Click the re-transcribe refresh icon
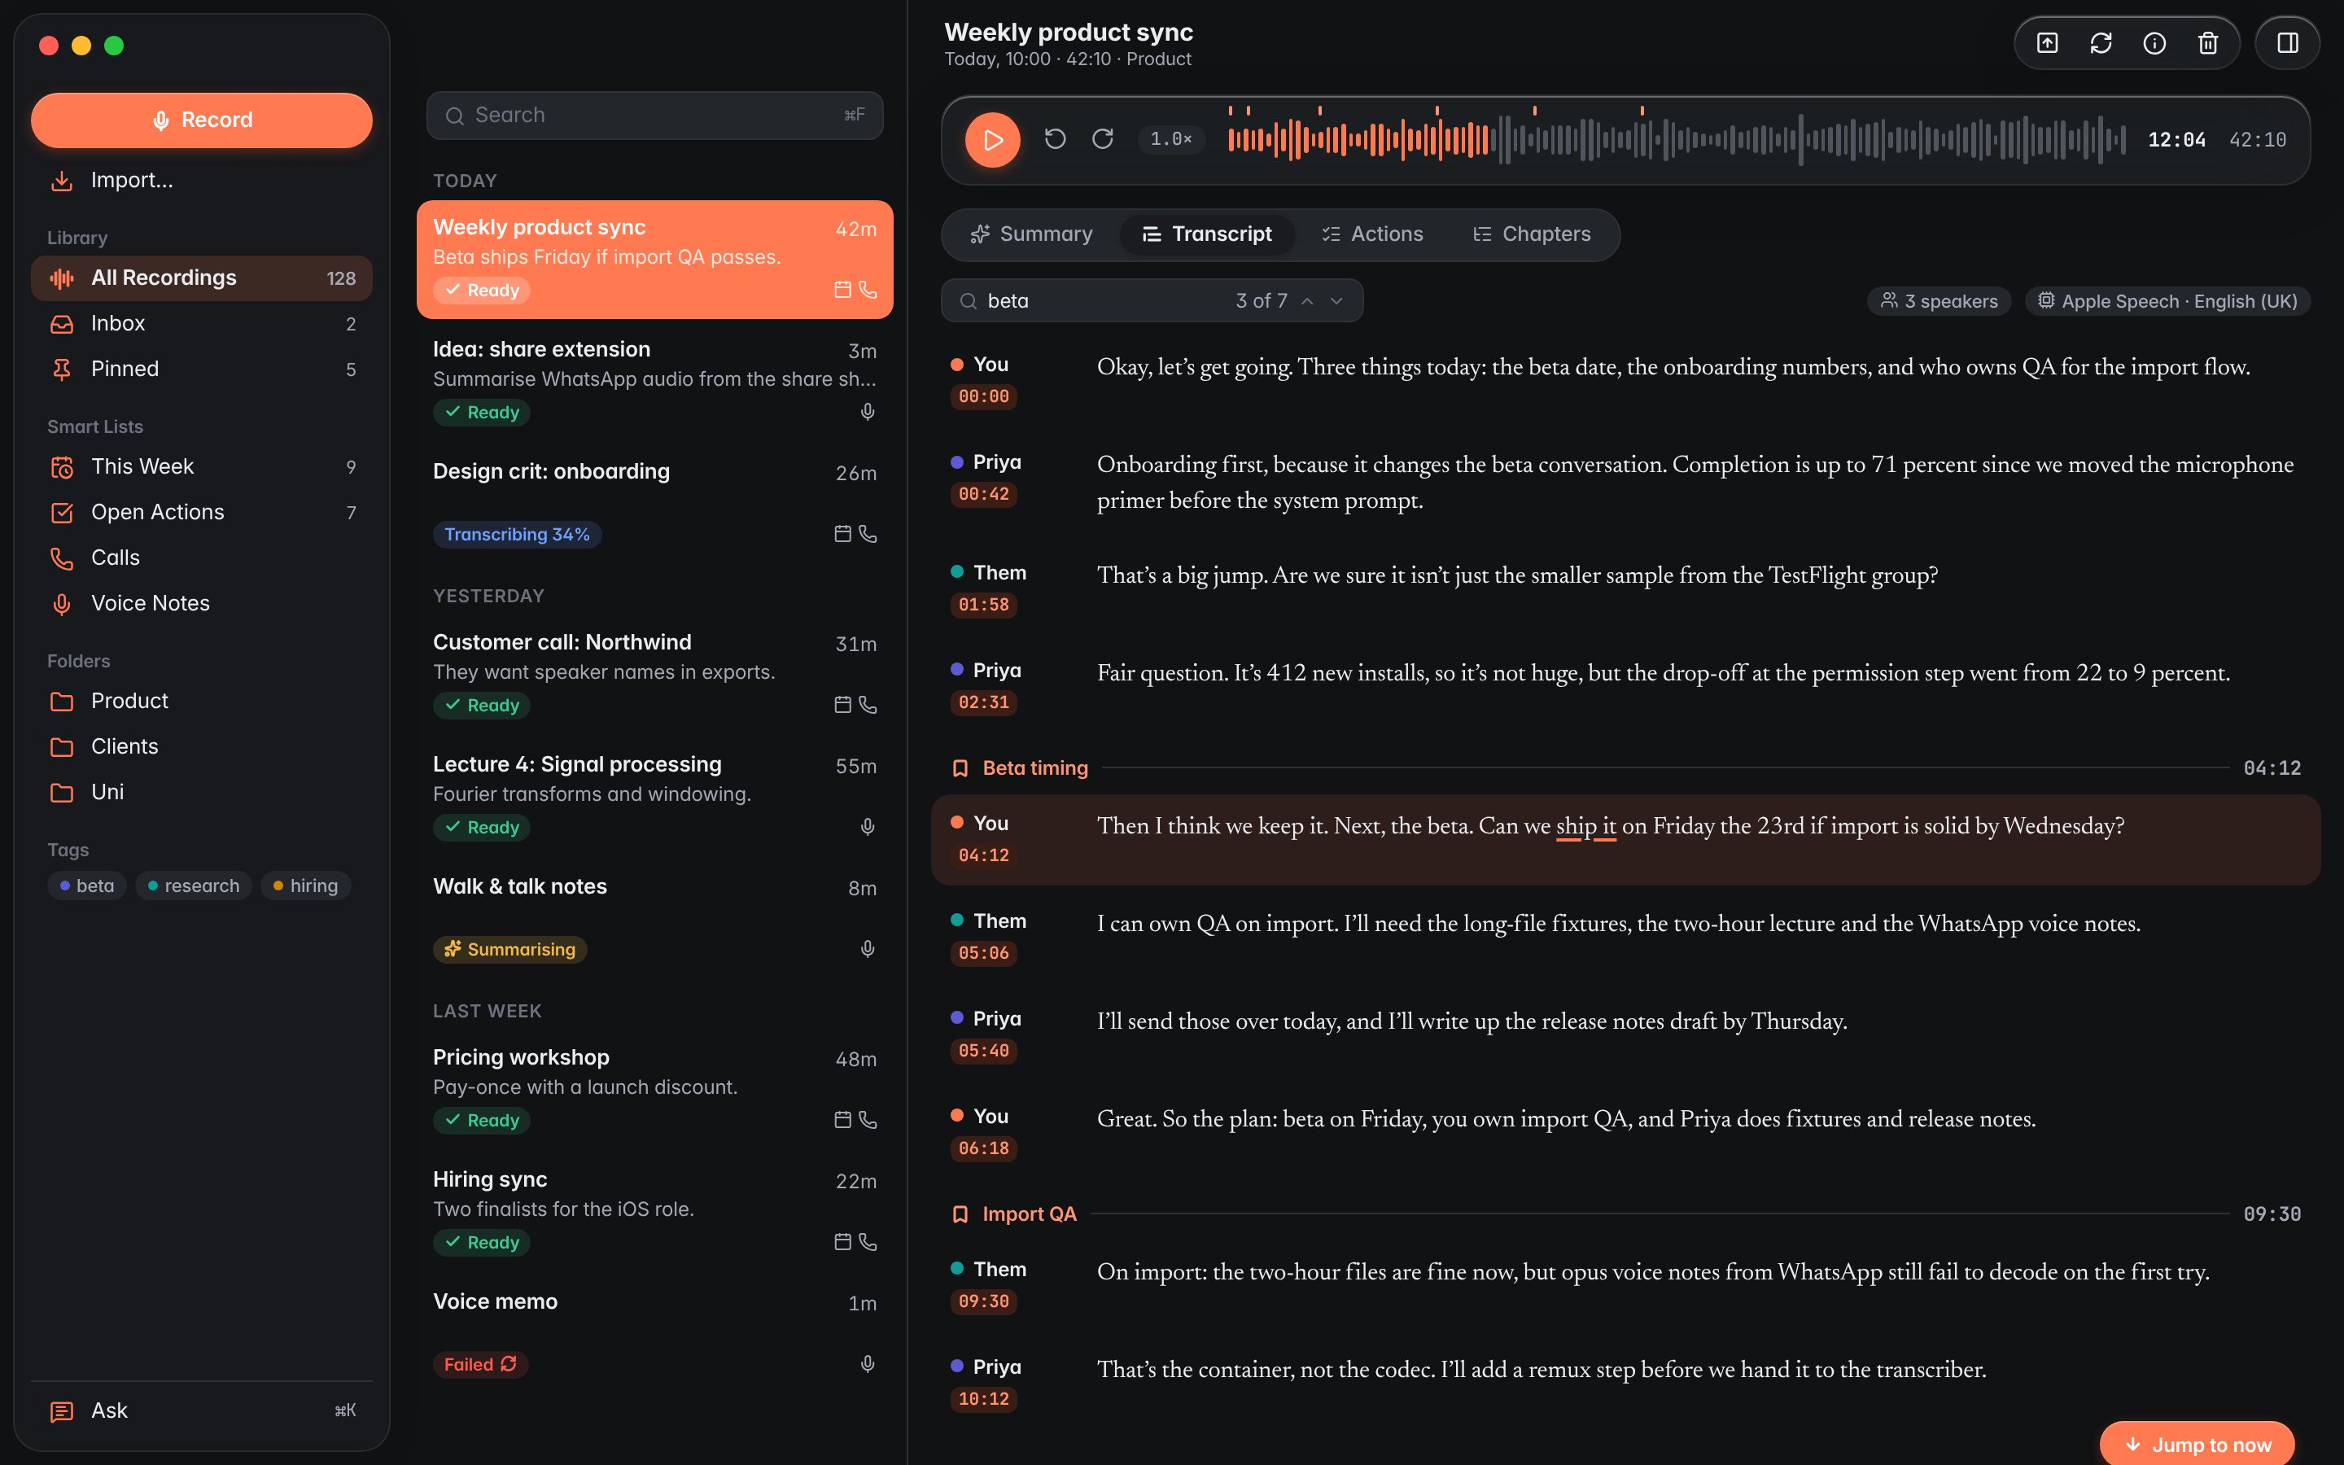2344x1465 pixels. click(x=2100, y=42)
